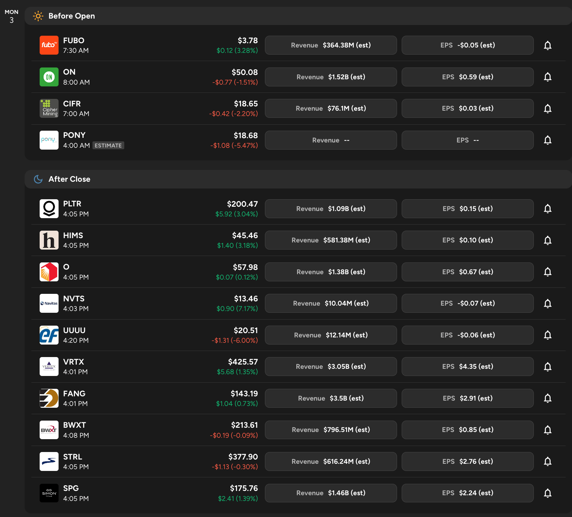Enable the bell alert for VRTX
This screenshot has width=572, height=517.
click(x=548, y=367)
